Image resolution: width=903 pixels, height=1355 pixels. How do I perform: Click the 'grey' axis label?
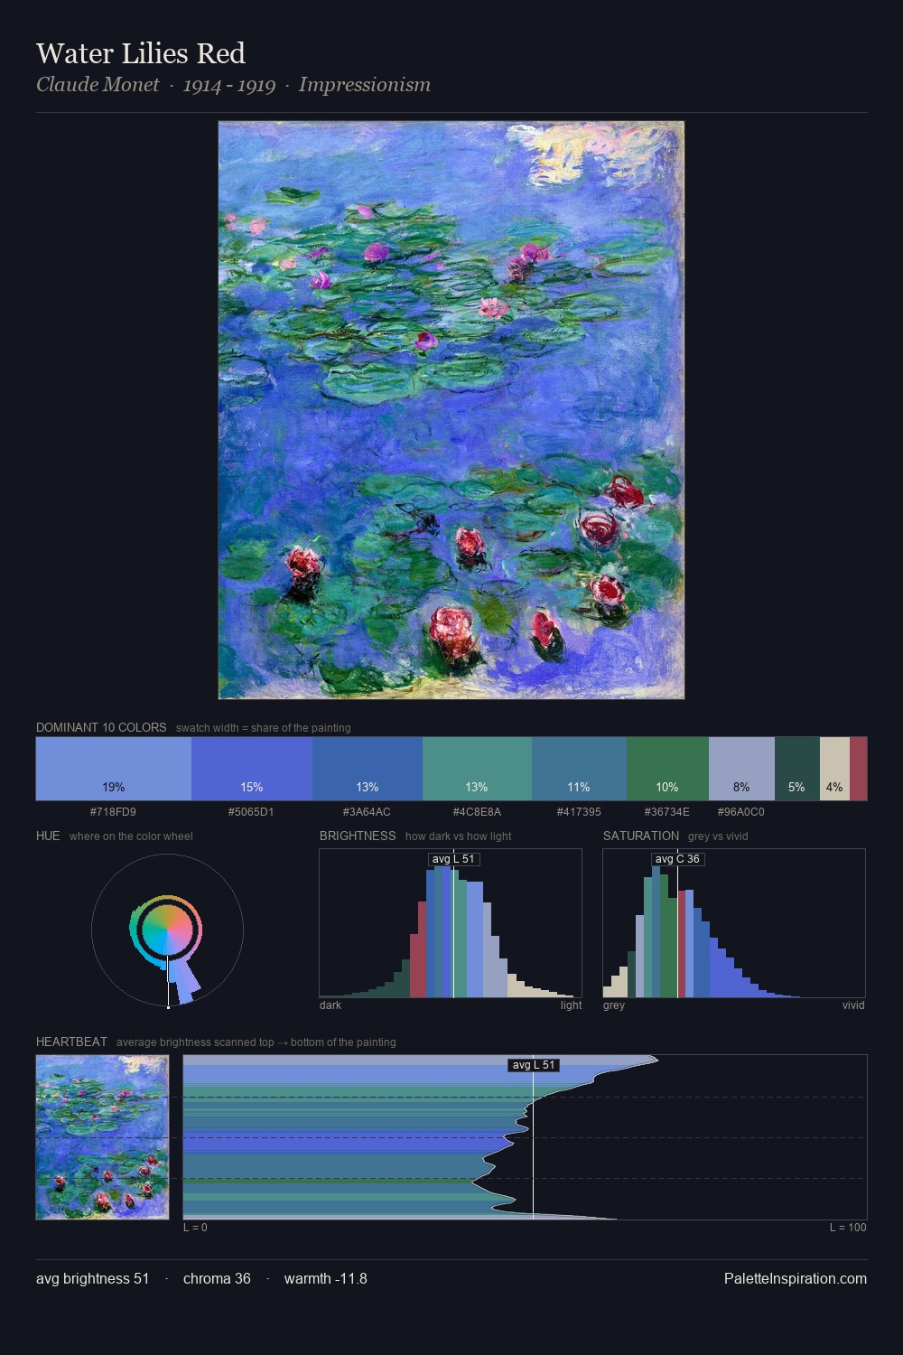click(x=614, y=1005)
